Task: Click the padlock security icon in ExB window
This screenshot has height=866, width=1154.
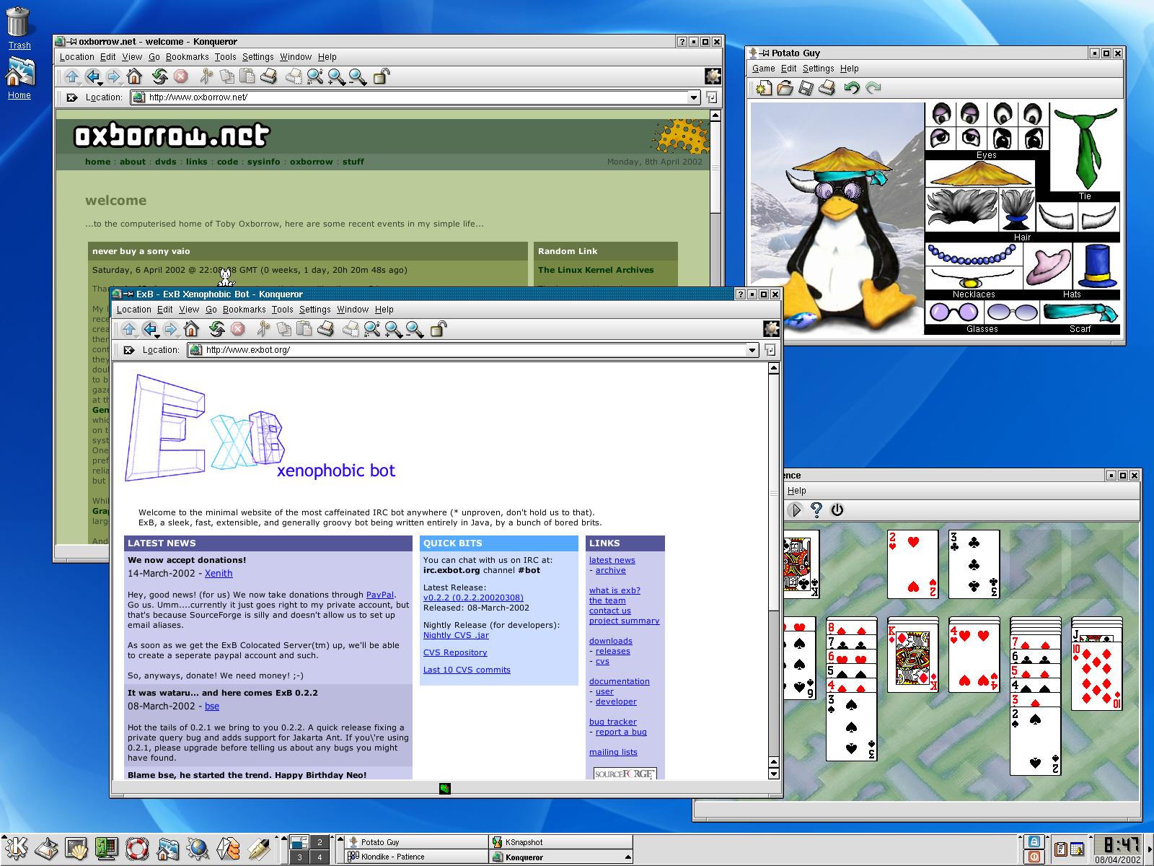Action: [x=438, y=330]
